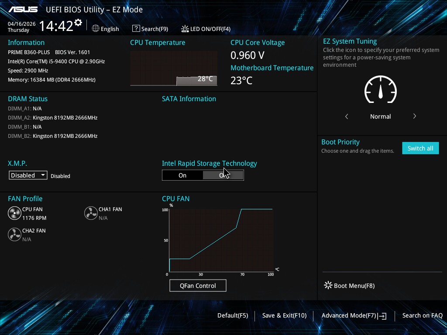Click the Boot Priority heading

pyautogui.click(x=340, y=142)
